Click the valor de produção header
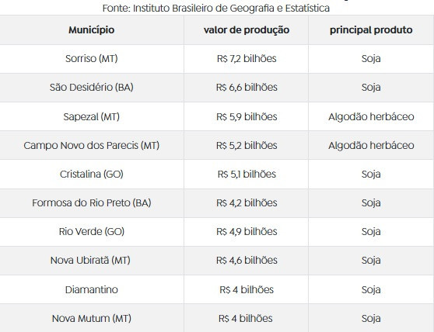 pyautogui.click(x=247, y=29)
